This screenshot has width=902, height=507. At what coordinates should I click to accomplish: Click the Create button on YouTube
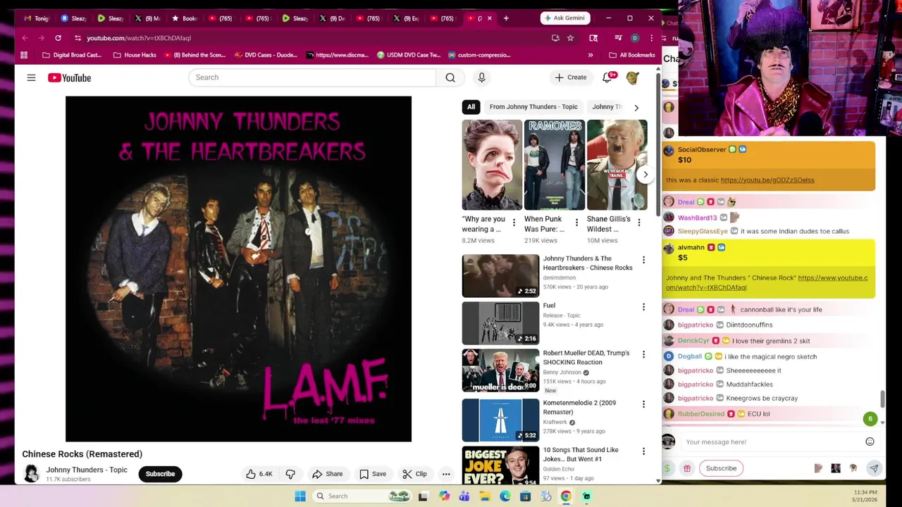coord(570,77)
